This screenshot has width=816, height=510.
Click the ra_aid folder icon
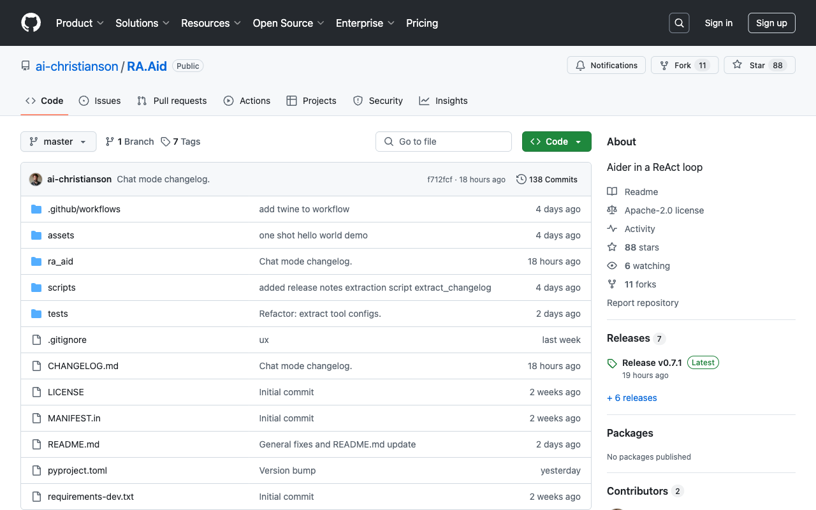coord(36,261)
